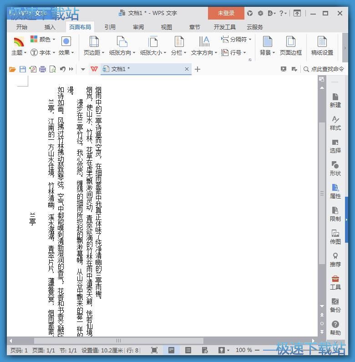Open the 文字方向 text direction dropdown
Screen dimensions: 355x362
pyautogui.click(x=204, y=46)
